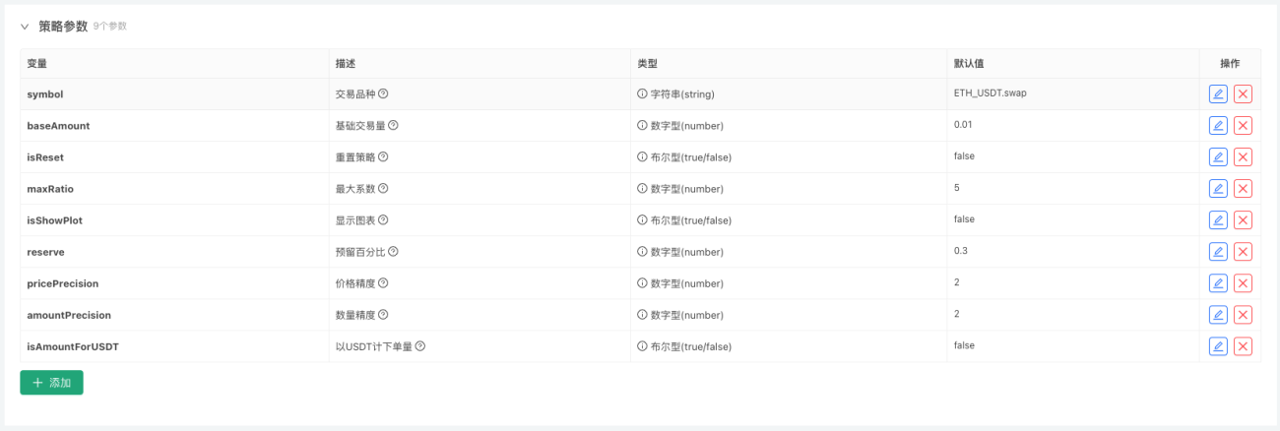Edit the isReset parameter
Screen dimensions: 1280x431
coord(1218,156)
